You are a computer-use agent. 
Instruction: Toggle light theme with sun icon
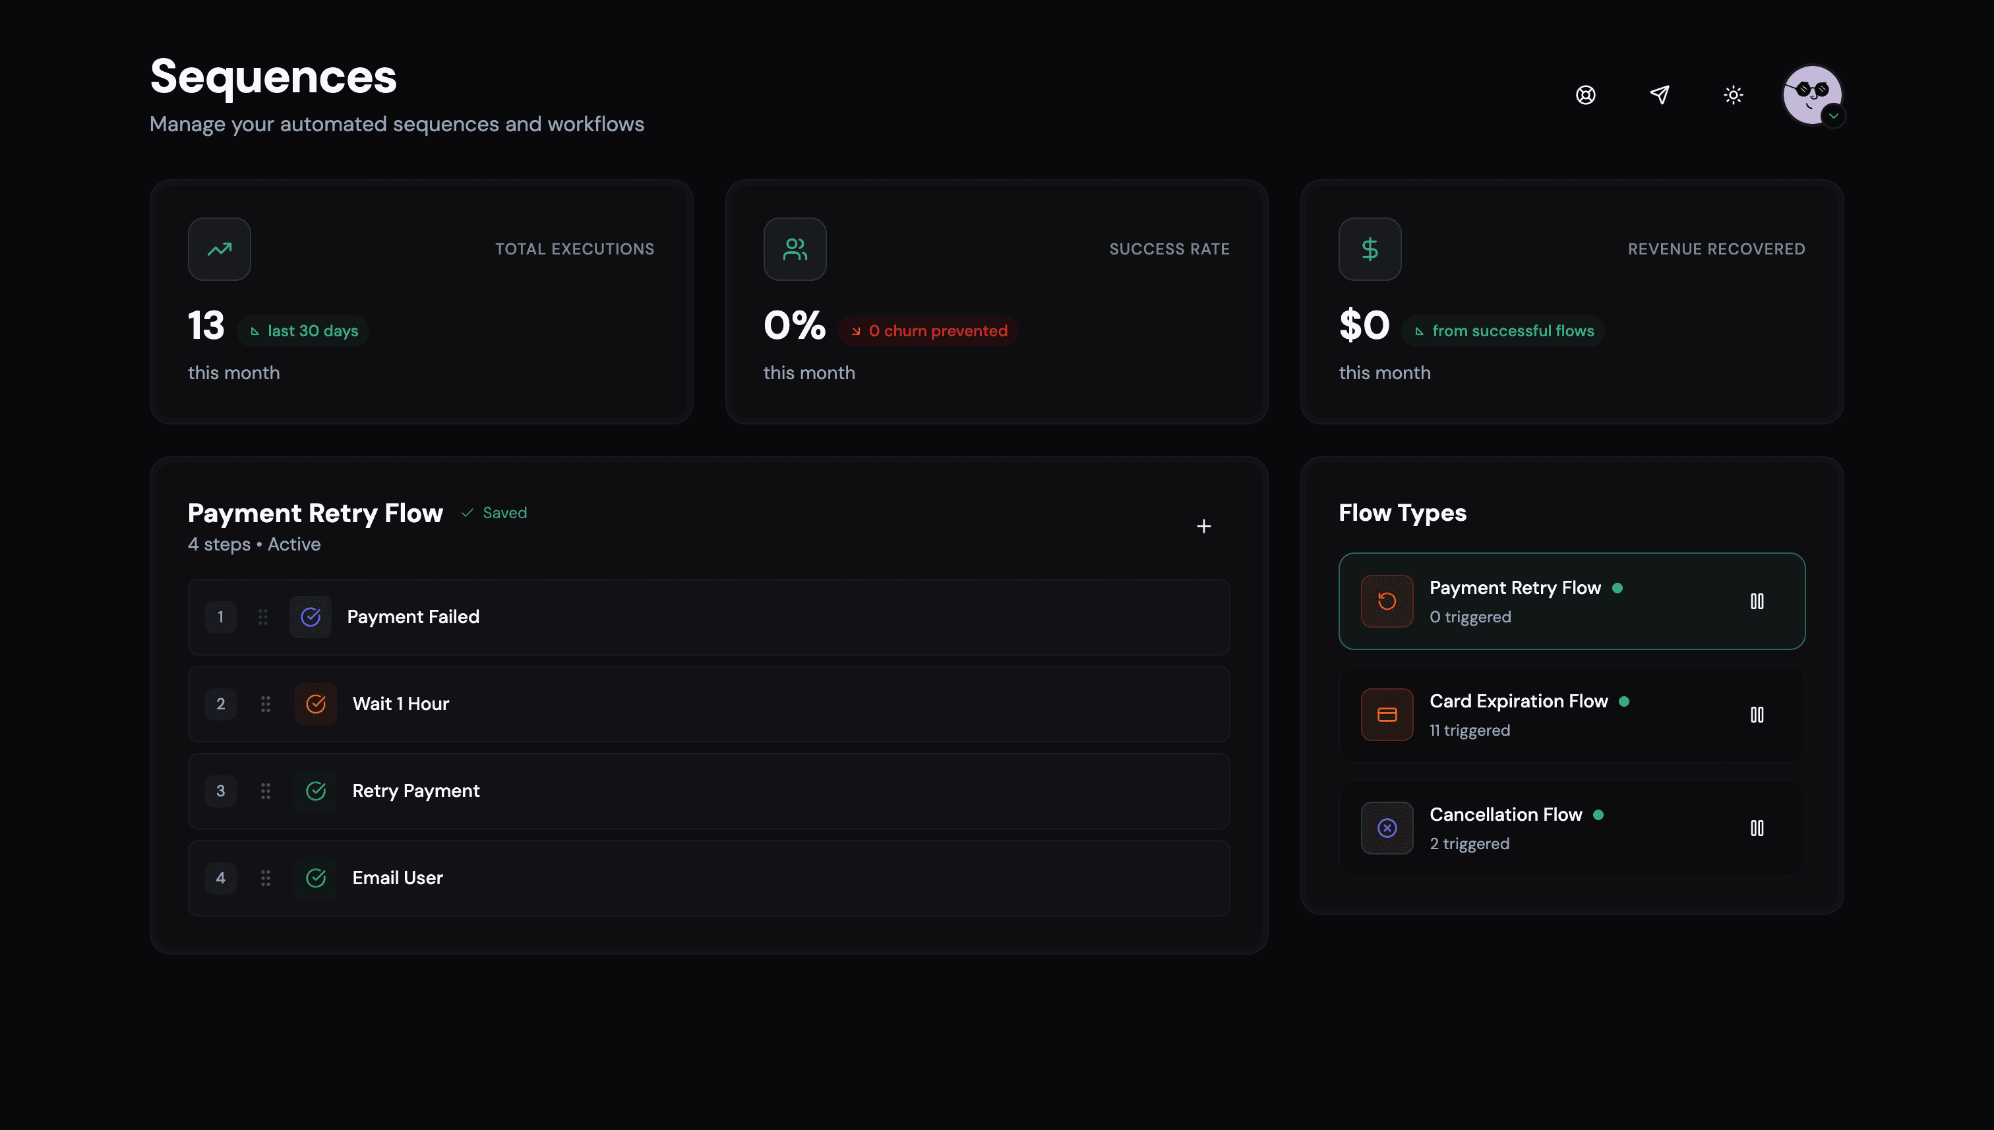(1732, 95)
